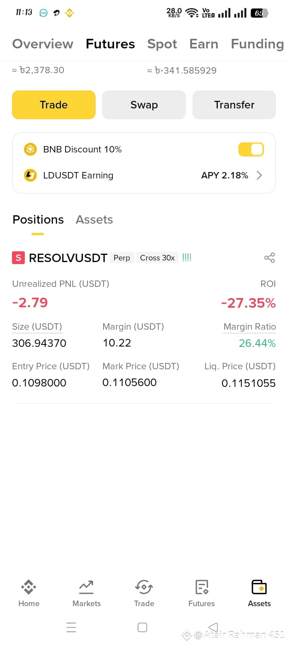Image resolution: width=288 pixels, height=645 pixels.
Task: Toggle the BNB Discount 10% switch
Action: click(251, 149)
